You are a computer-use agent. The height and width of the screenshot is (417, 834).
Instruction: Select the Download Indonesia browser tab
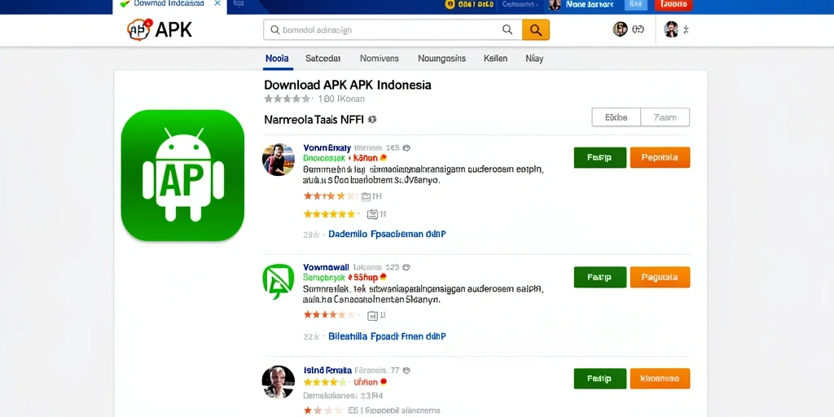coord(169,6)
